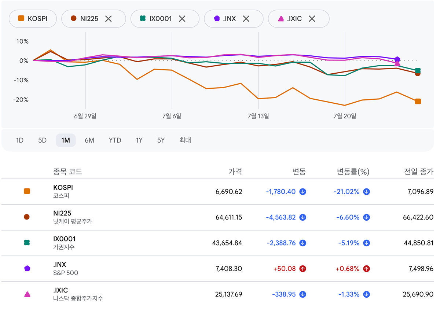This screenshot has height=309, width=440.
Task: Click the purple .INX pentagon marker in table
Action: pyautogui.click(x=27, y=268)
